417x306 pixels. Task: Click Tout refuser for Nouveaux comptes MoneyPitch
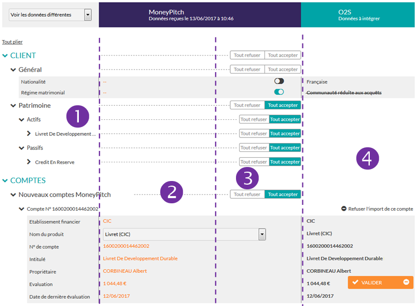click(x=247, y=194)
